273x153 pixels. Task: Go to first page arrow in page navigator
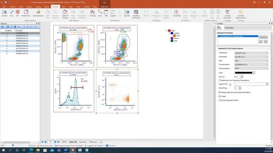coord(42,142)
